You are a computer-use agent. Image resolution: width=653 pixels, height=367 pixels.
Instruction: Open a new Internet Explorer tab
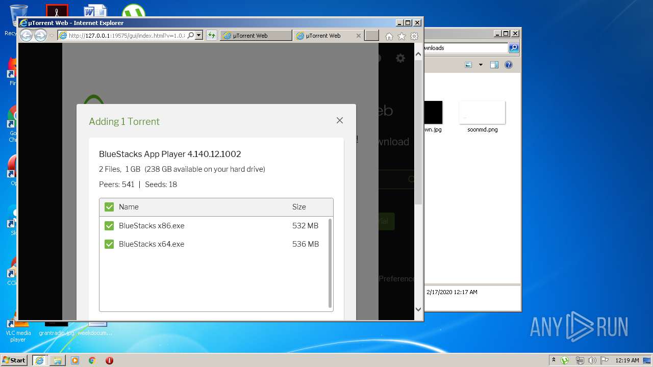[372, 36]
